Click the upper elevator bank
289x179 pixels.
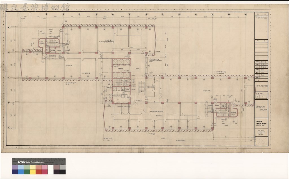pyautogui.click(x=121, y=62)
